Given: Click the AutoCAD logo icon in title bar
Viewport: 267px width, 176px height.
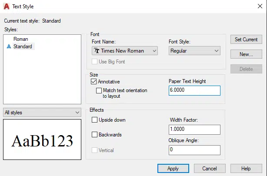Looking at the screenshot, I should point(7,7).
